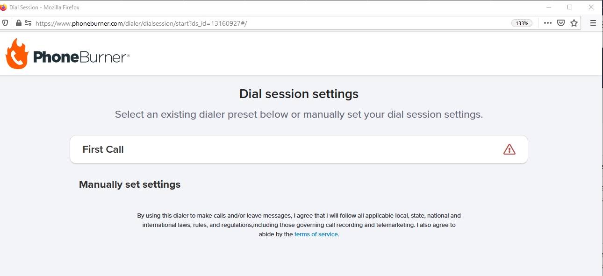
Task: Minimize the Firefox window
Action: (548, 7)
